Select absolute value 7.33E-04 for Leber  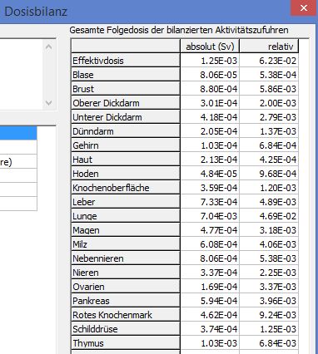(x=210, y=202)
